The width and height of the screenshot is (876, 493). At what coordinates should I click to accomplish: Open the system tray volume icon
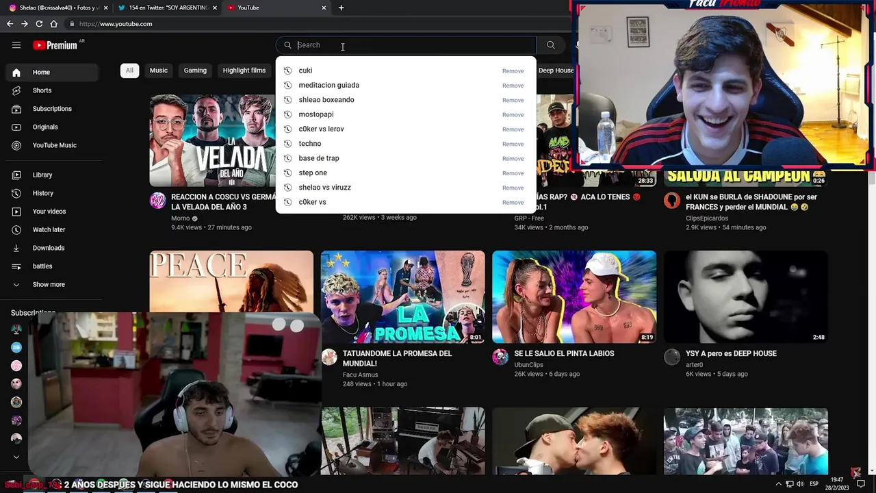click(801, 484)
